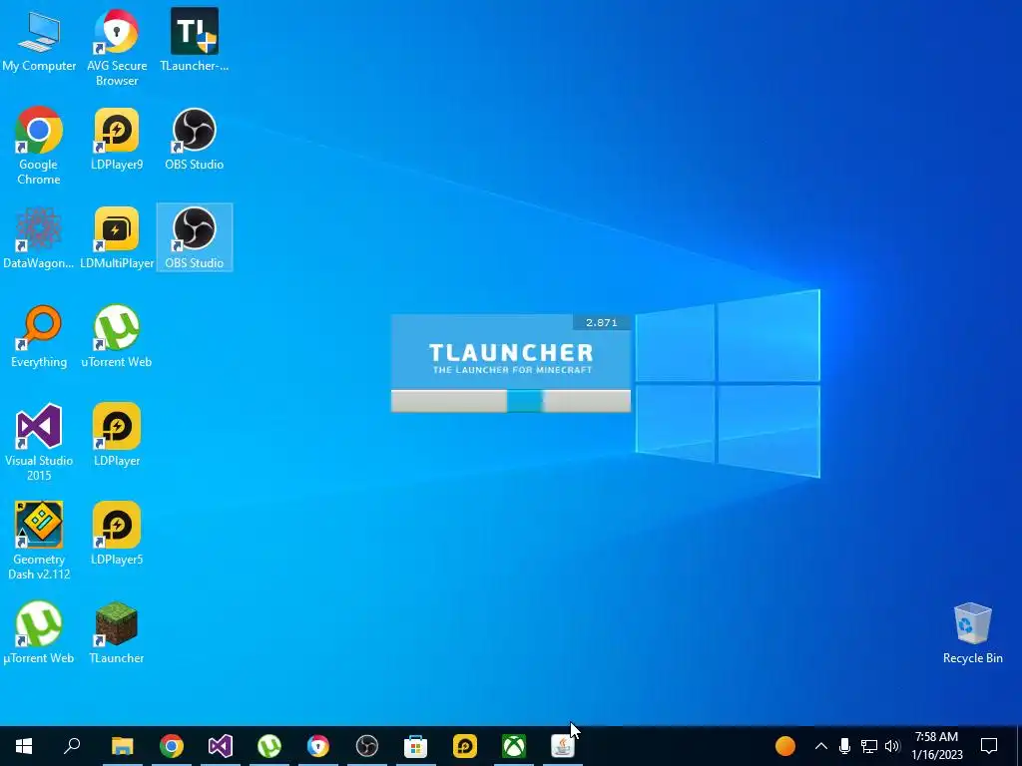Open OBS Studio from the taskbar
The height and width of the screenshot is (766, 1022).
(367, 746)
